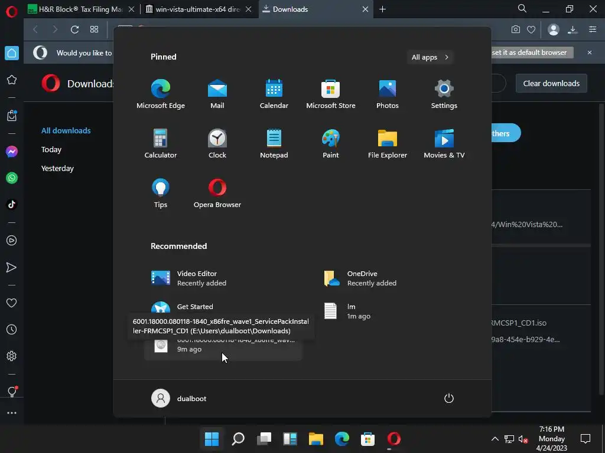Open Settings from the Start menu
605x453 pixels.
(444, 94)
